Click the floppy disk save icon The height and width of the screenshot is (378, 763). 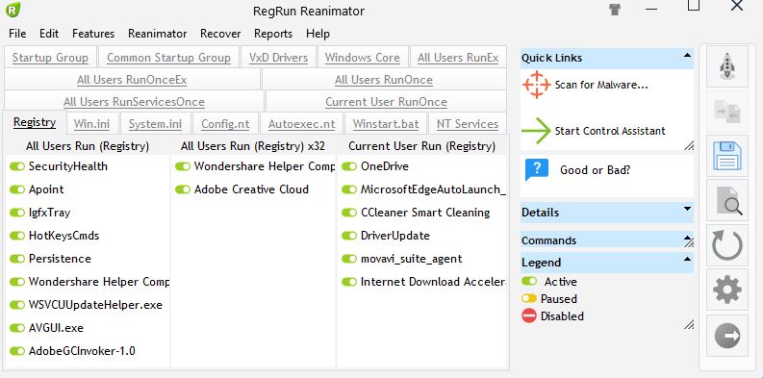click(727, 156)
